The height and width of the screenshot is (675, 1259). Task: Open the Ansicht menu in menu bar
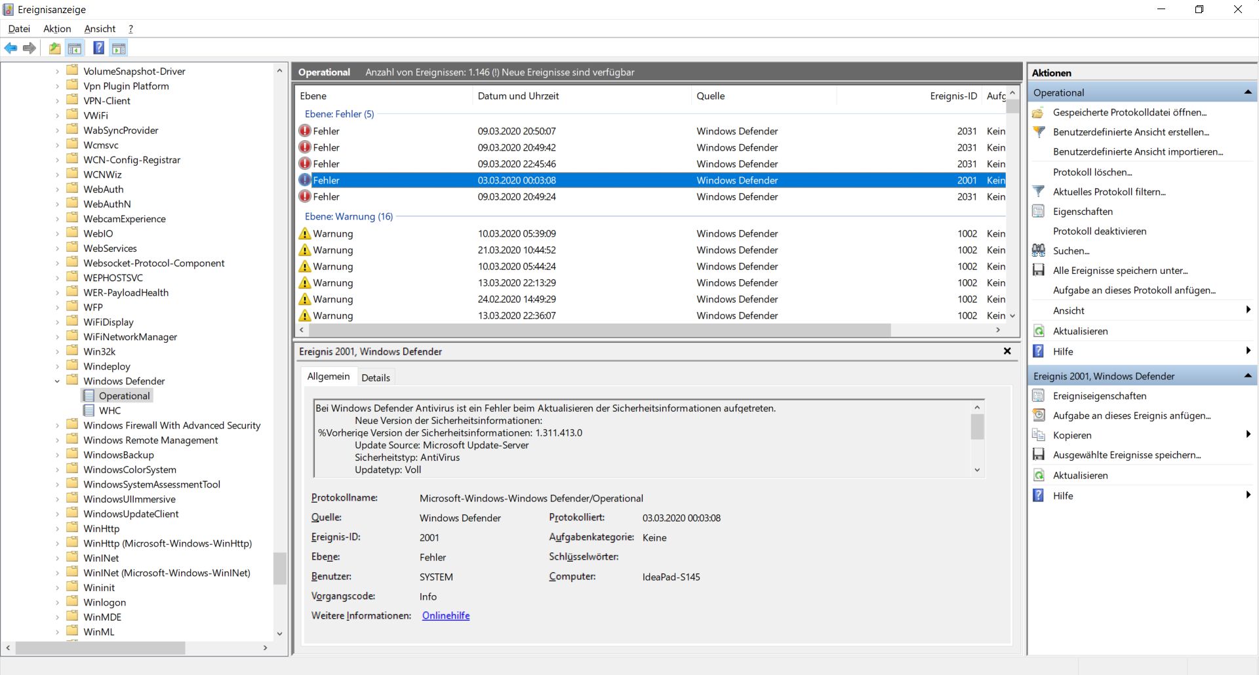[100, 29]
